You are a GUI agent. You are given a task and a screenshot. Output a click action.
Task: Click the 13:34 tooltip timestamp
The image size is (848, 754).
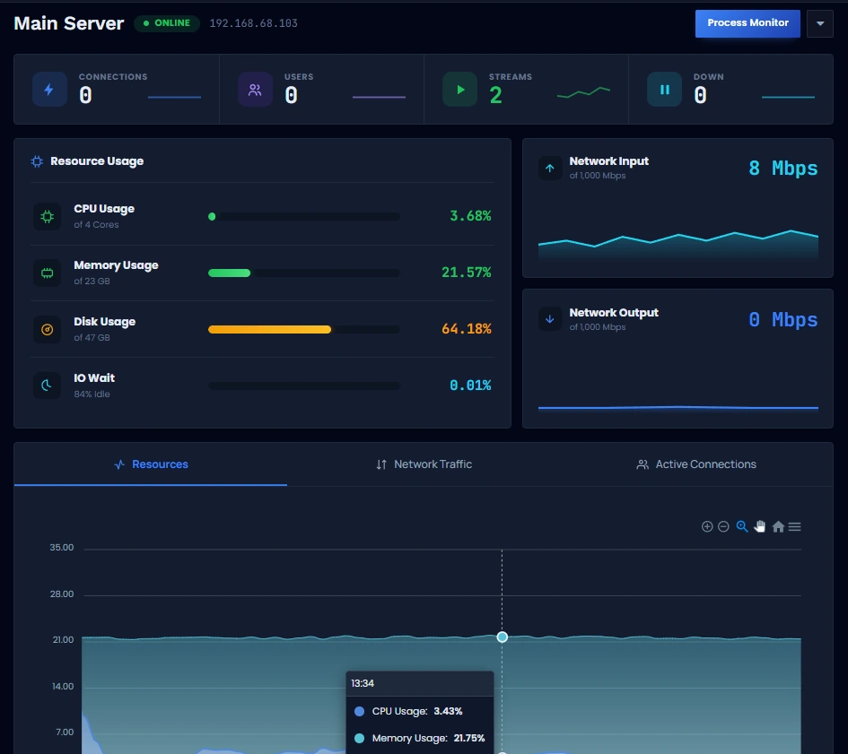(x=363, y=683)
